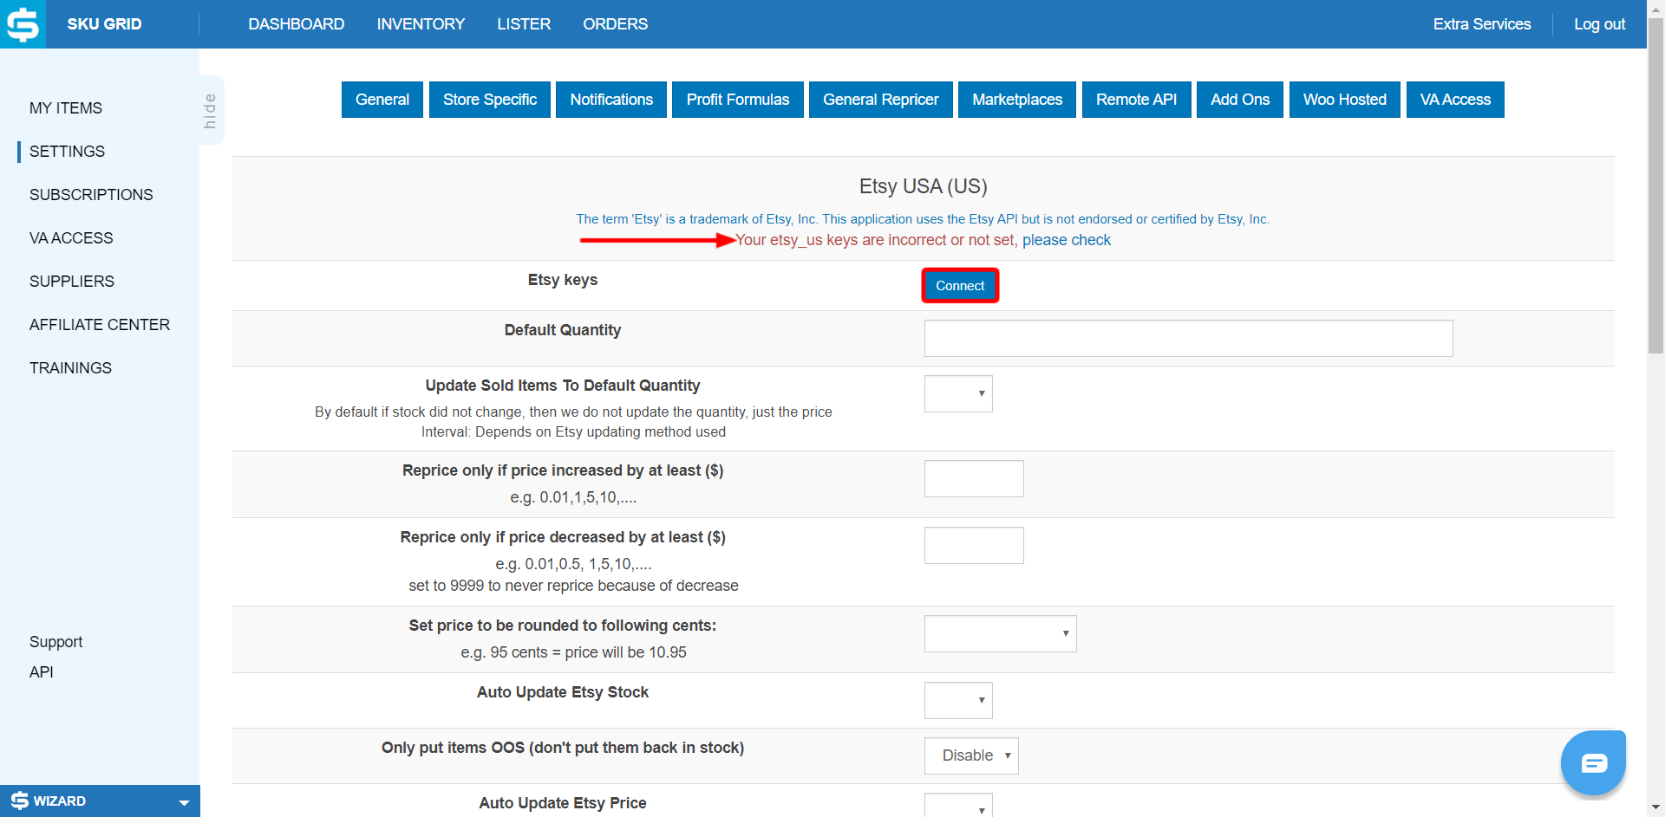The height and width of the screenshot is (817, 1665).
Task: Focus the price increased by at least field
Action: pos(974,479)
